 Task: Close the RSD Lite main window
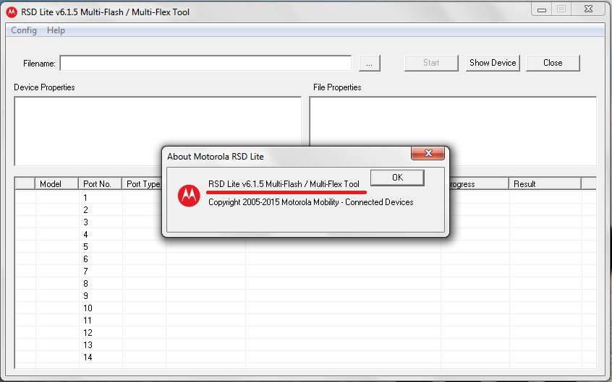(589, 9)
